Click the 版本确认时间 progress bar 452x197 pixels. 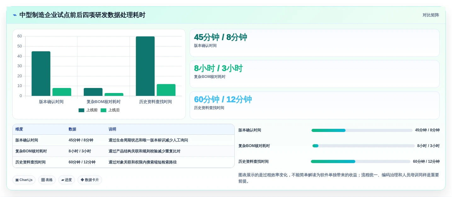click(x=362, y=130)
